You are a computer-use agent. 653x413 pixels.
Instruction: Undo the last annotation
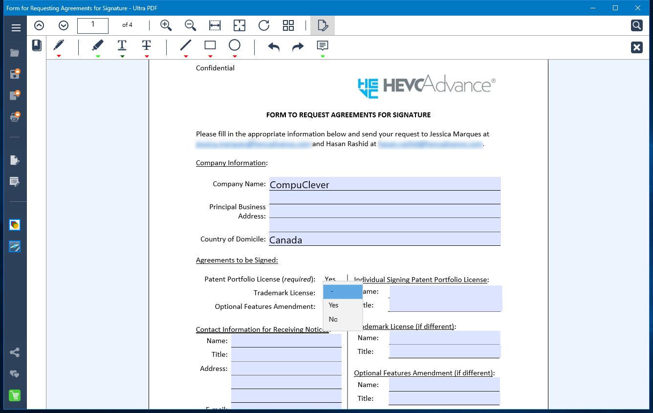point(274,46)
